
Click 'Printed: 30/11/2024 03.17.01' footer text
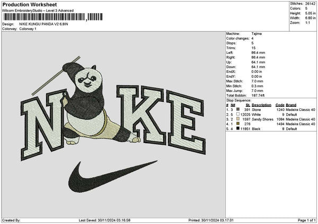[211, 220]
